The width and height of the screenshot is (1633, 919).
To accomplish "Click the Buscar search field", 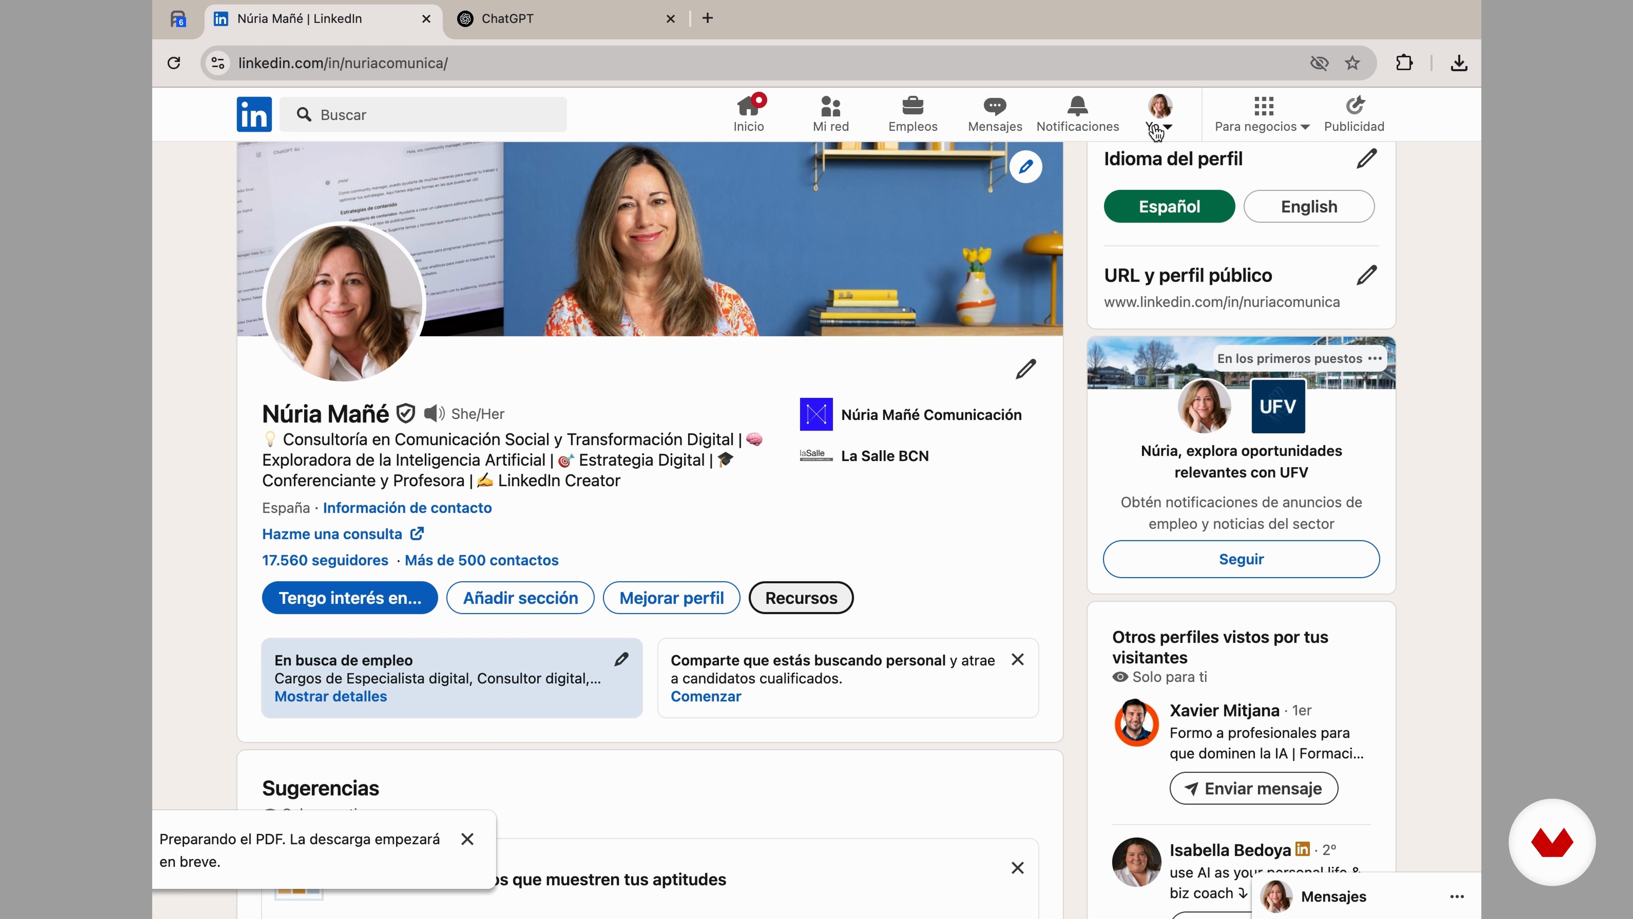I will coord(423,114).
